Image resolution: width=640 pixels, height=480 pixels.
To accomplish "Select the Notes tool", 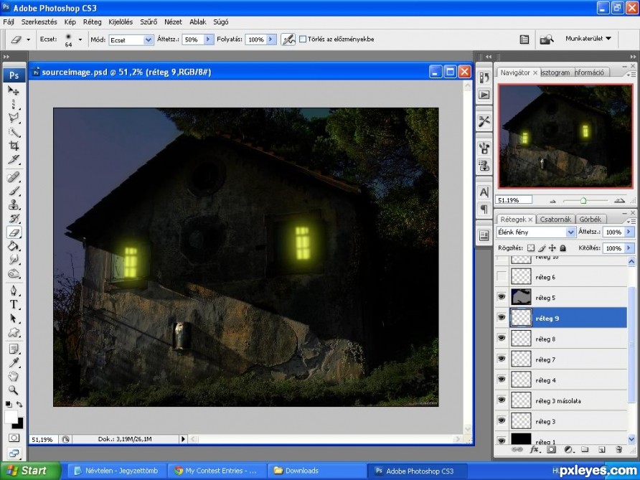I will [x=14, y=349].
